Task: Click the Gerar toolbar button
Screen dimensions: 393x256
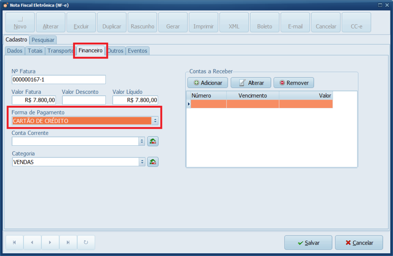Action: 173,22
